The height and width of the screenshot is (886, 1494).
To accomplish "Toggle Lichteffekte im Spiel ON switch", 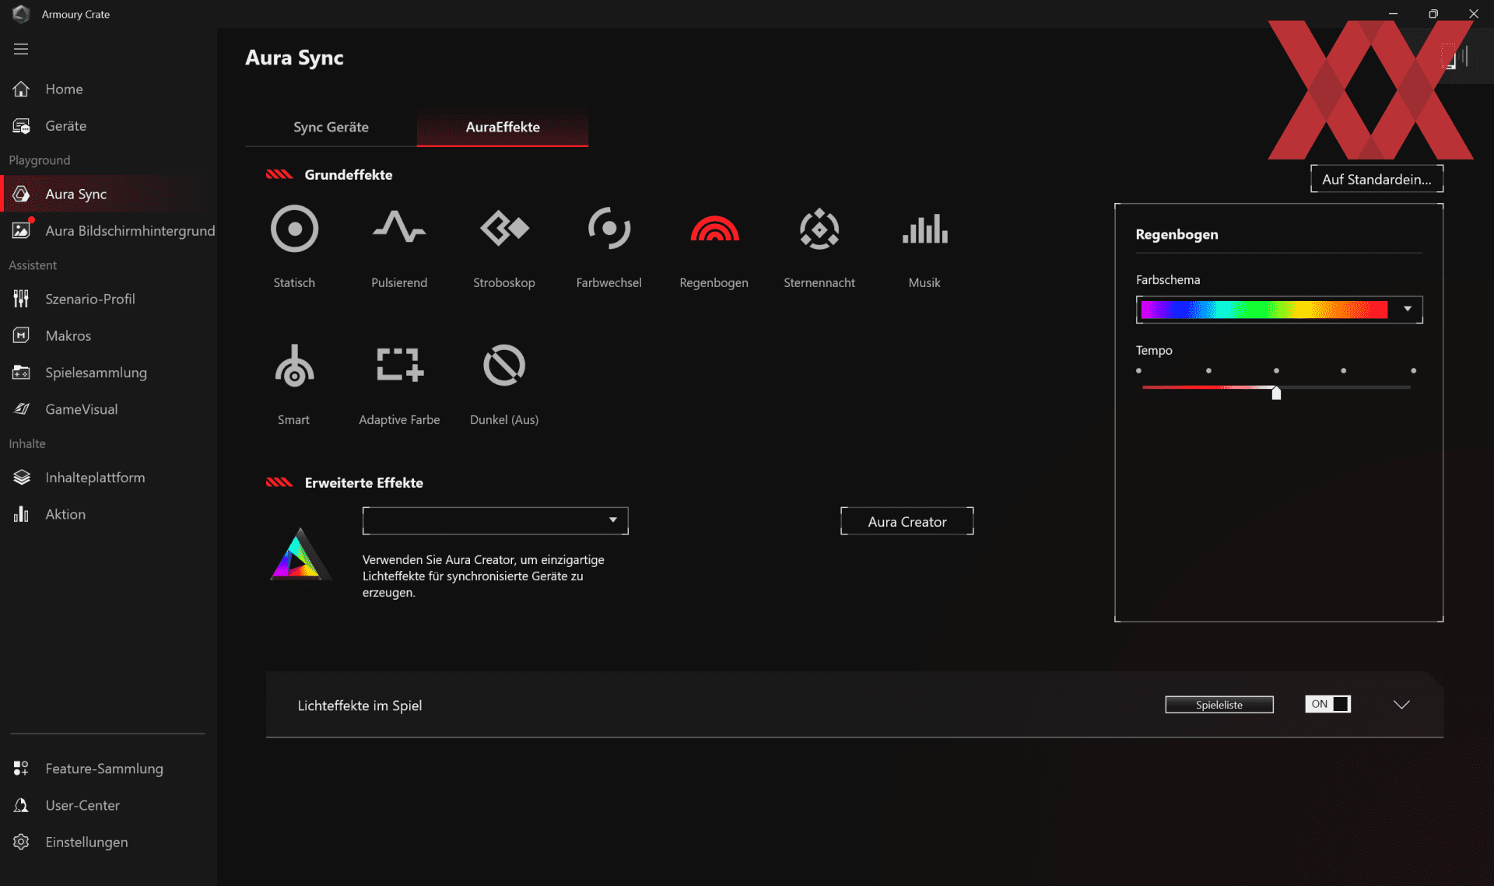I will click(x=1327, y=704).
